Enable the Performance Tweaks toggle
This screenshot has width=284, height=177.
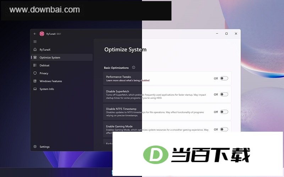coord(224,78)
